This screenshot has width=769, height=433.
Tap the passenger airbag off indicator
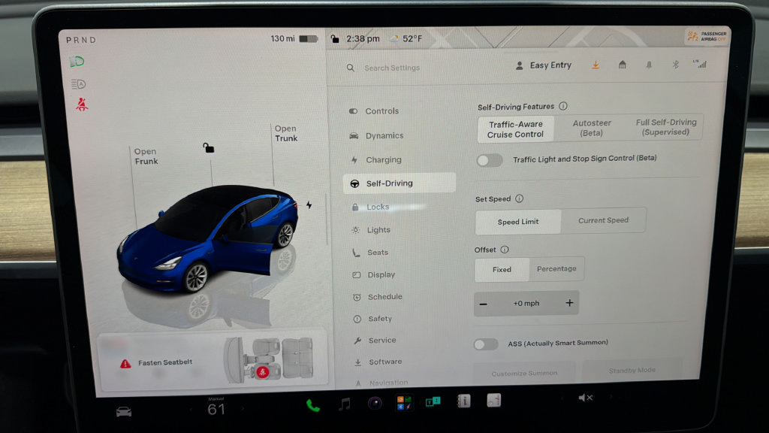point(707,36)
